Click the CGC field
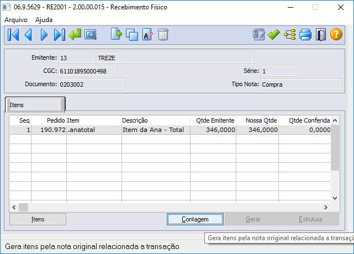 pyautogui.click(x=87, y=71)
